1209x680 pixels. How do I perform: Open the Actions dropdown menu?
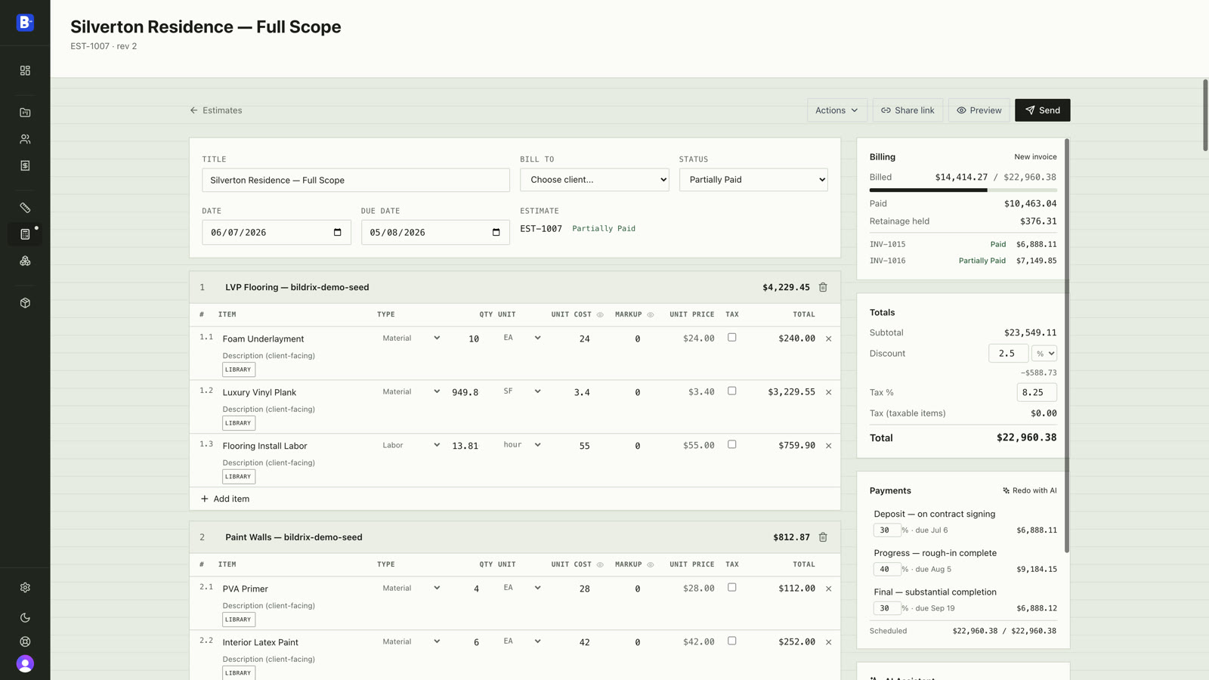836,110
